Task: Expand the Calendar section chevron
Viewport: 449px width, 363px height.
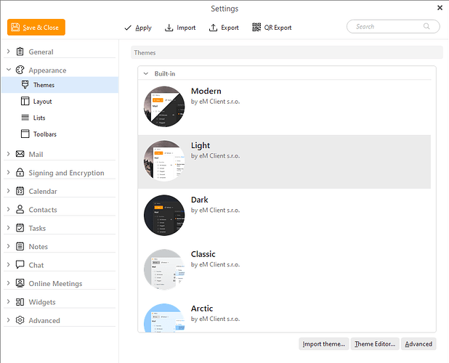Action: coord(8,191)
